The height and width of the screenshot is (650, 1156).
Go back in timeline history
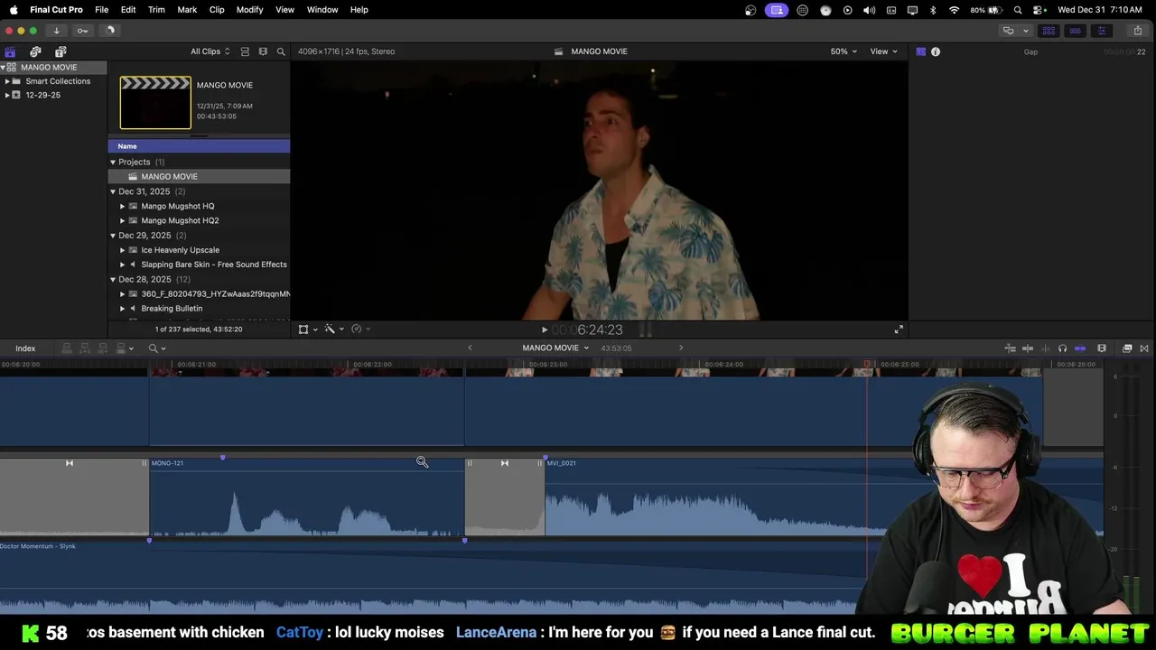[470, 348]
